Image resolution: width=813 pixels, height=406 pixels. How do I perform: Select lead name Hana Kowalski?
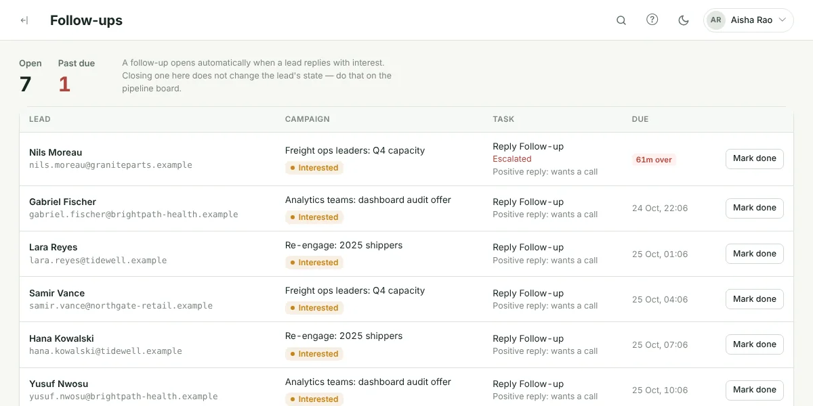coord(62,338)
